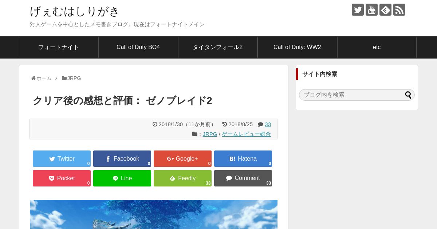Click the post date 2018/1/30

[x=170, y=124]
